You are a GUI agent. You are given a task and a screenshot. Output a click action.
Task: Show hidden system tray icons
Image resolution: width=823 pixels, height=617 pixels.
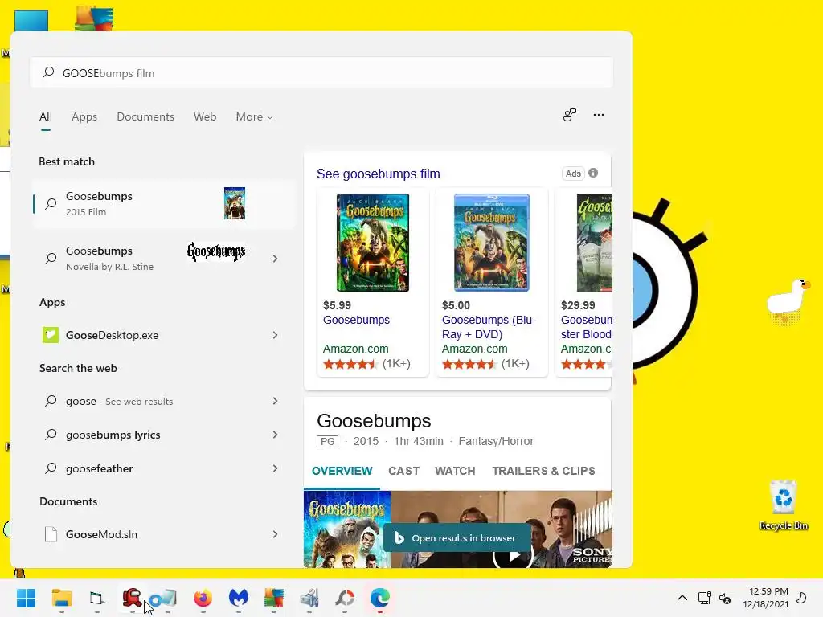(682, 598)
